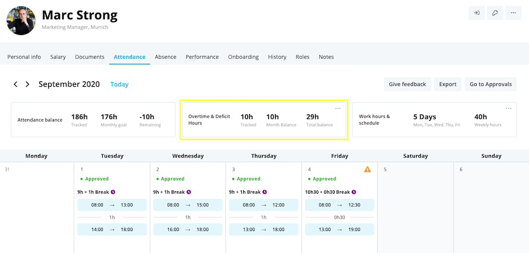Select Friday's 13:00 to 19:00 time entry
The width and height of the screenshot is (529, 253).
339,229
